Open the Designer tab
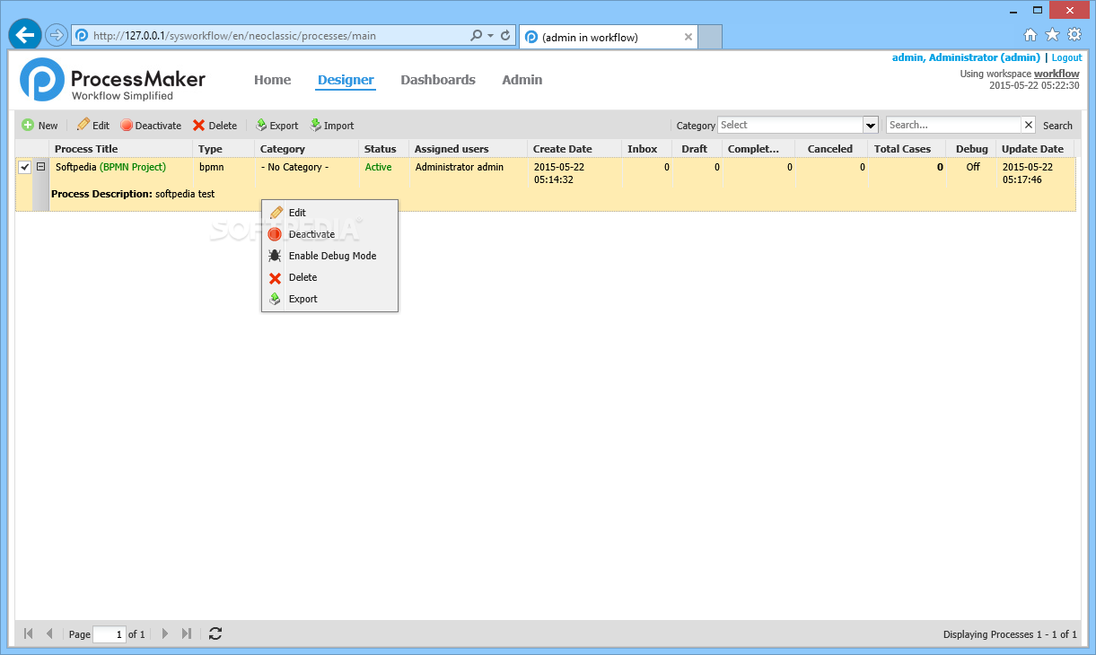The image size is (1096, 655). tap(346, 80)
